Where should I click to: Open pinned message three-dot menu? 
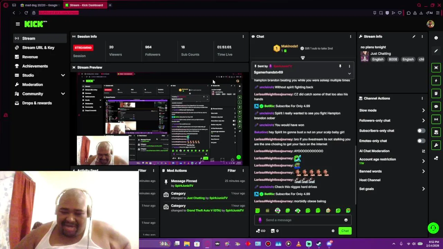click(349, 66)
